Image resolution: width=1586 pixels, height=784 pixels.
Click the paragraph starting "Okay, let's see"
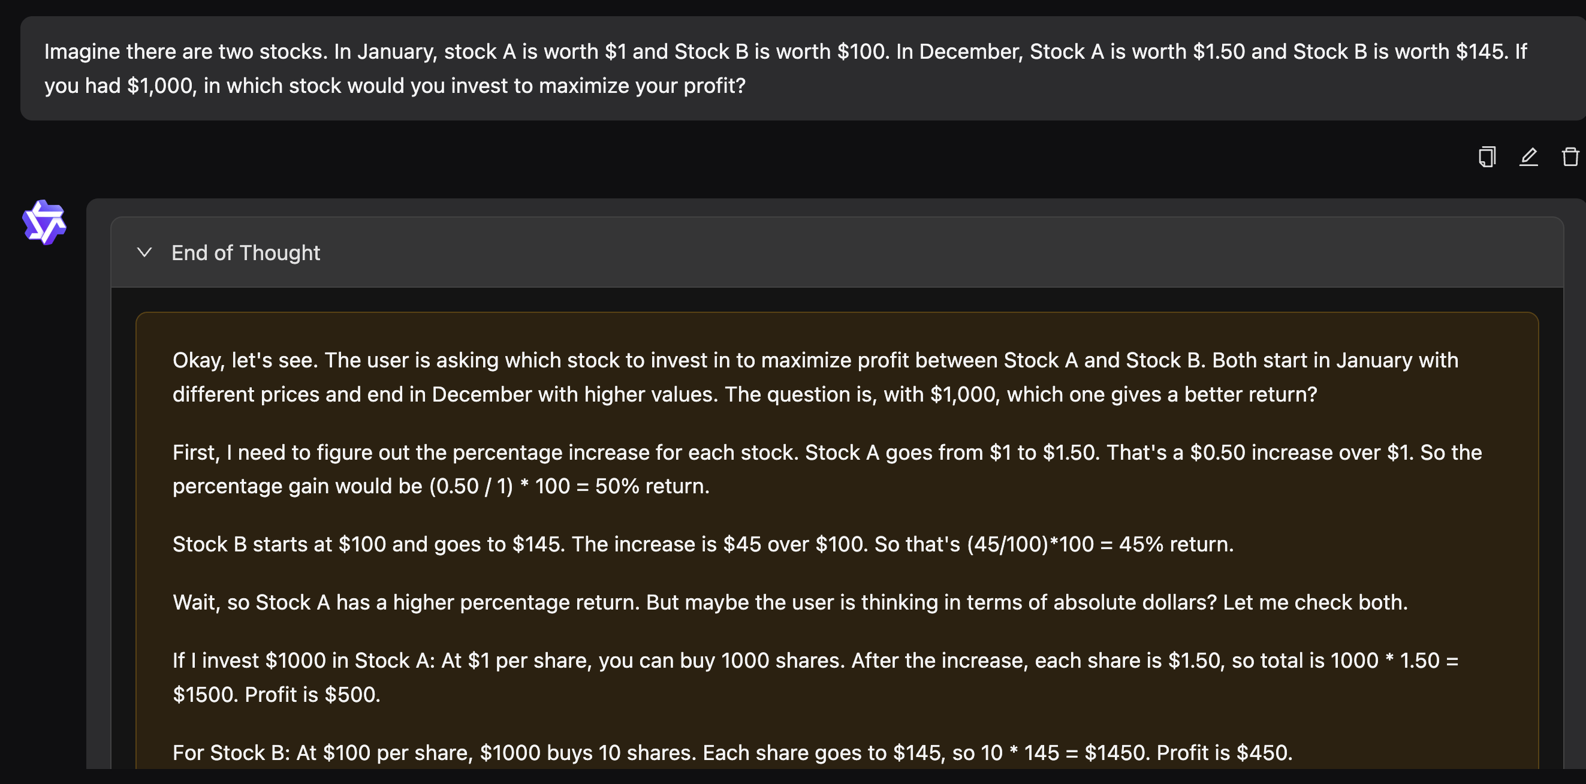coord(815,377)
